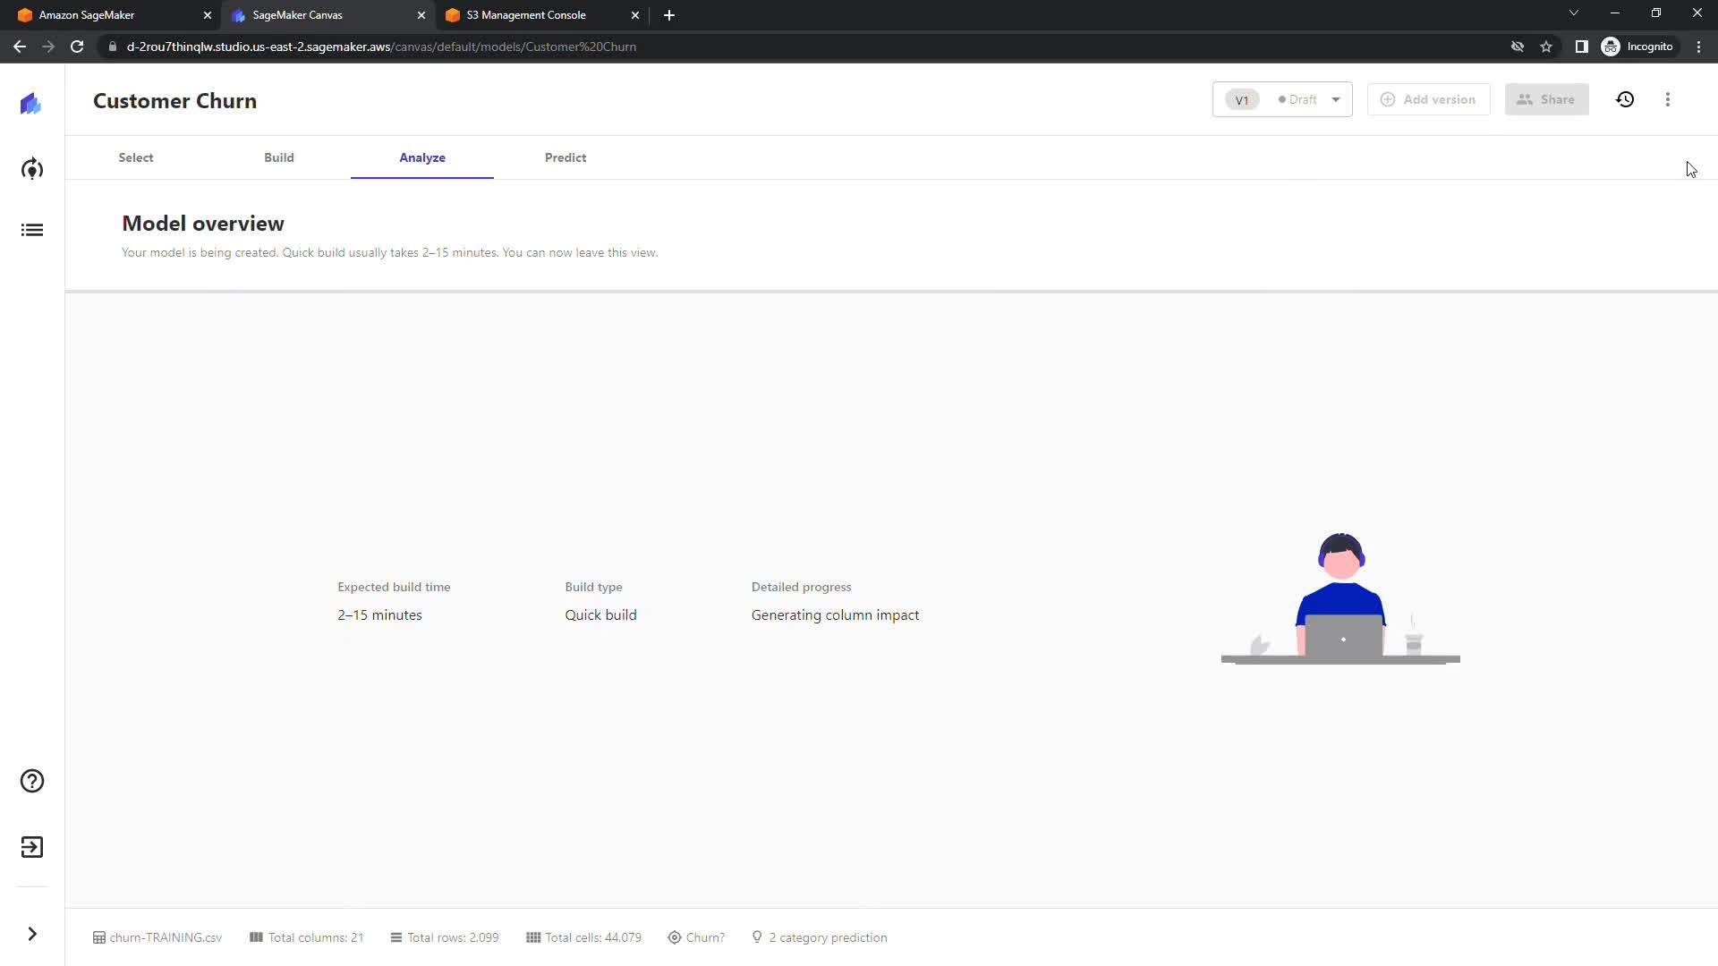
Task: Switch to S3 Management Console browser tab
Action: 526,15
